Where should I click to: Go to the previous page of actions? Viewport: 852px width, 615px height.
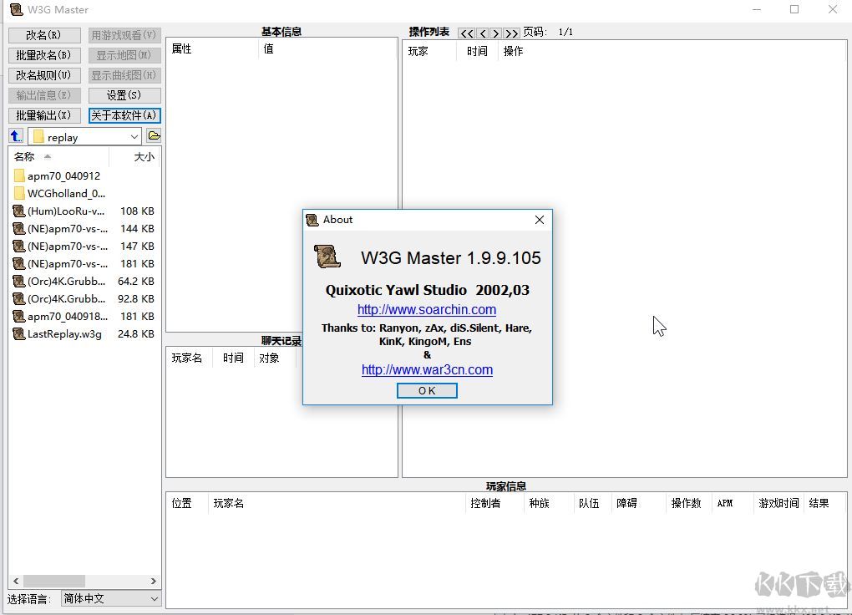(x=483, y=33)
